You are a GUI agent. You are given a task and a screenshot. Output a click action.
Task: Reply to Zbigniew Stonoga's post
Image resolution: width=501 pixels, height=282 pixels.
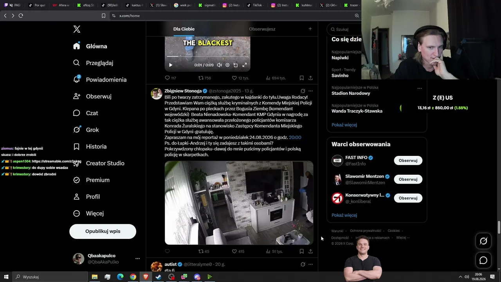click(168, 251)
